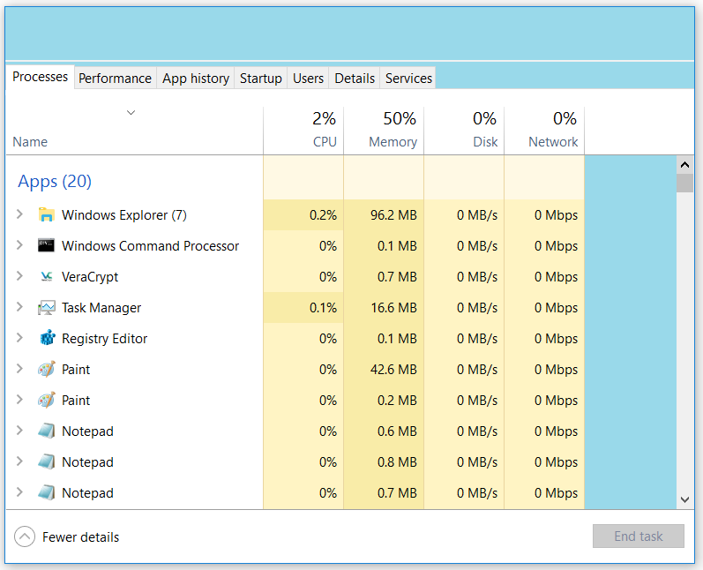Viewport: 703px width, 570px height.
Task: Click the Registry Editor cube icon
Action: 47,338
